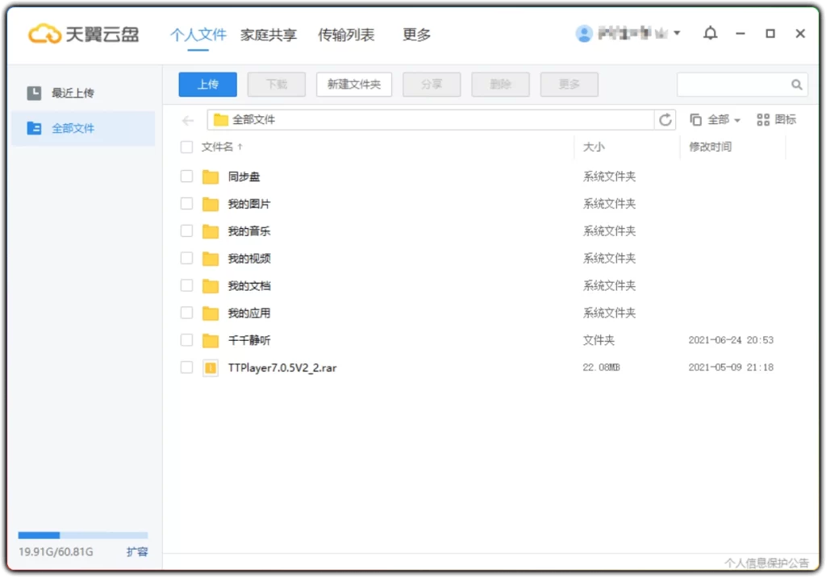The height and width of the screenshot is (577, 826).
Task: Select 全部文件 in the sidebar
Action: (83, 128)
